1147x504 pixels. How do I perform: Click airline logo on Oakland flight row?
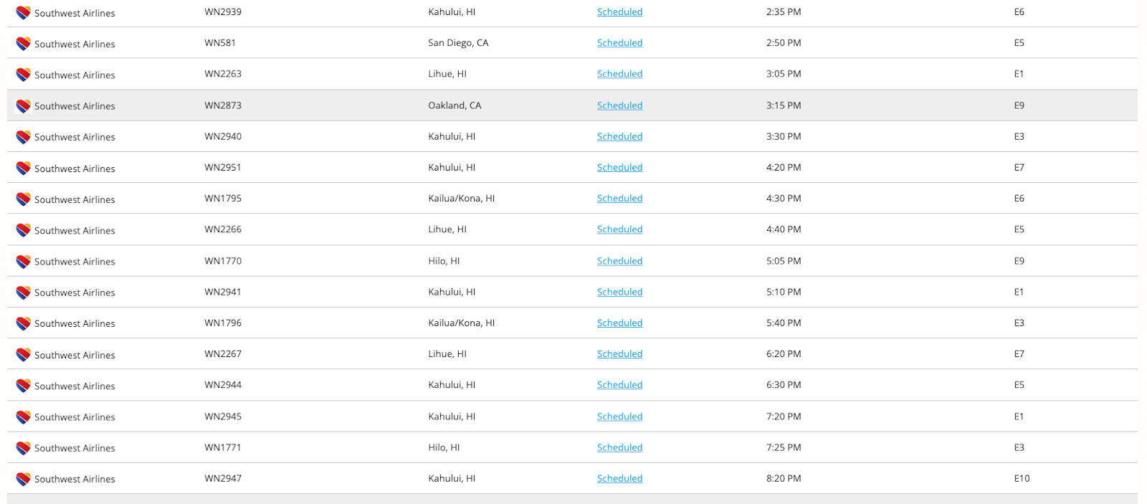coord(23,106)
